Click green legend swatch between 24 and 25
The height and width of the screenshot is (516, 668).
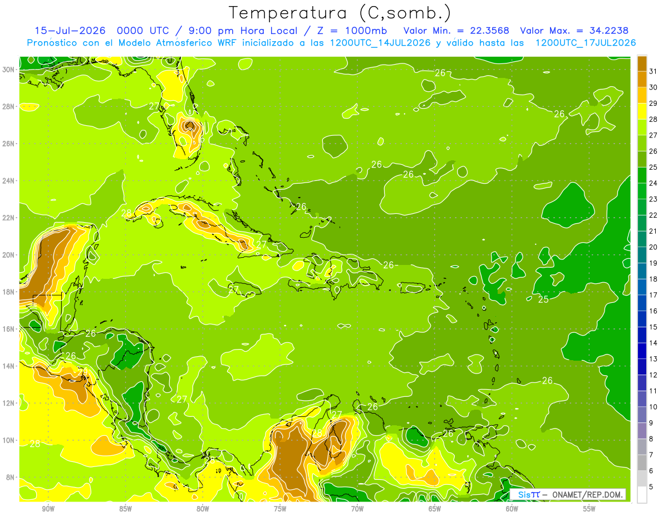[642, 175]
